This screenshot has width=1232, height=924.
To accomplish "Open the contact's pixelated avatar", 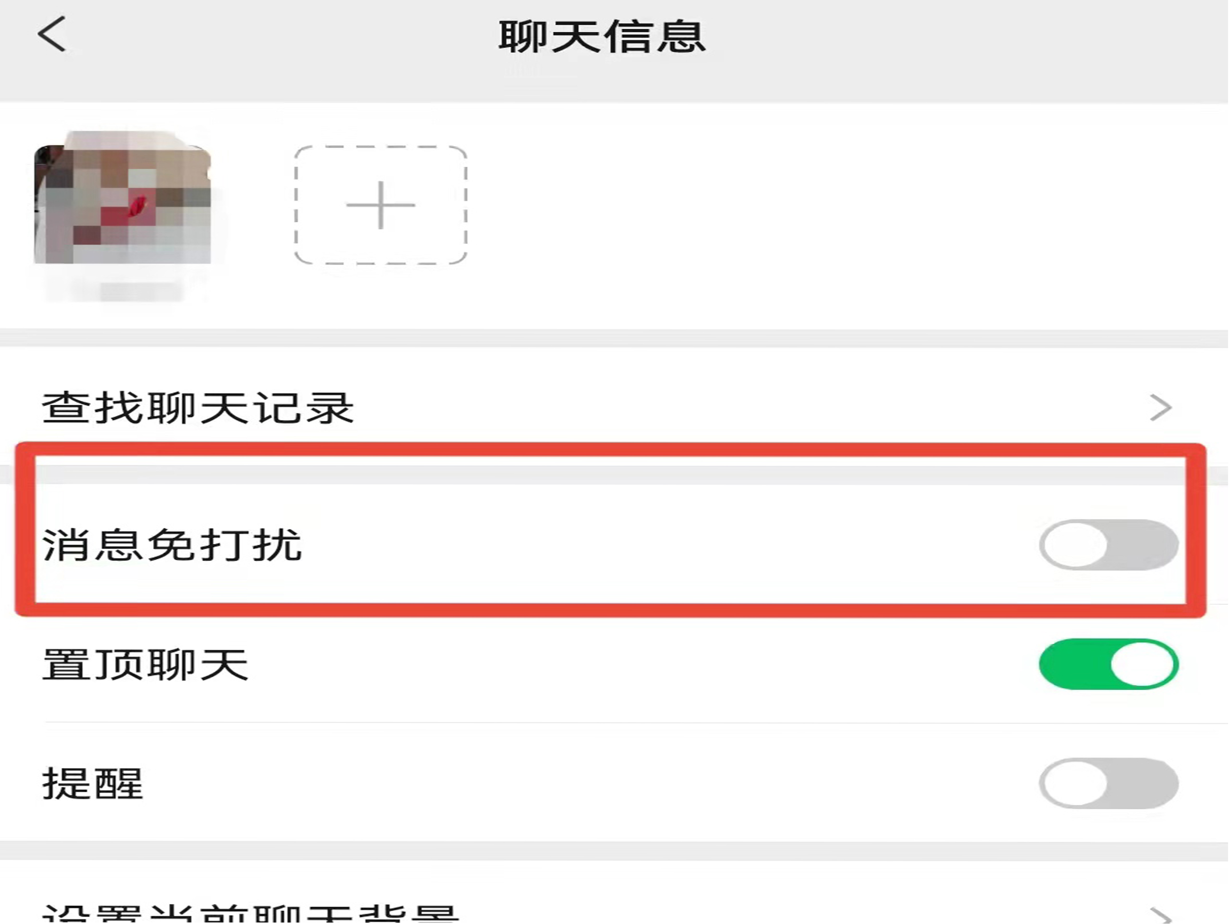I will coord(123,198).
